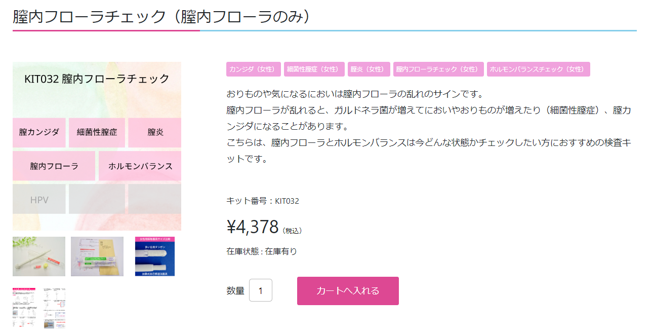This screenshot has width=653, height=332.
Task: Click the quantity input field
Action: tap(261, 290)
